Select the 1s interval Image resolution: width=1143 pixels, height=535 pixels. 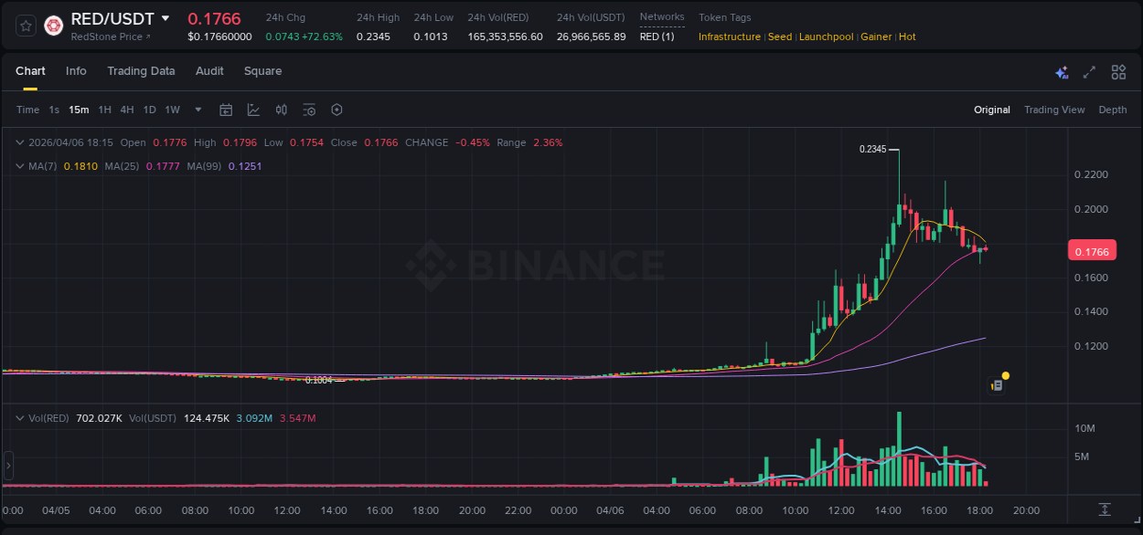coord(54,110)
